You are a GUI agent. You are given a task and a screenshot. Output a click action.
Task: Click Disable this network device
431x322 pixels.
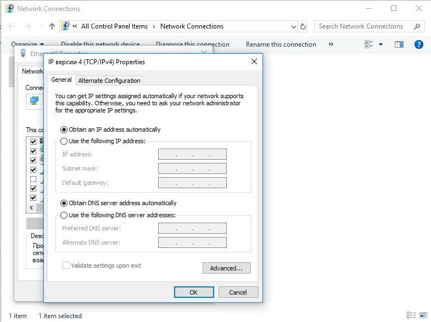pyautogui.click(x=100, y=44)
